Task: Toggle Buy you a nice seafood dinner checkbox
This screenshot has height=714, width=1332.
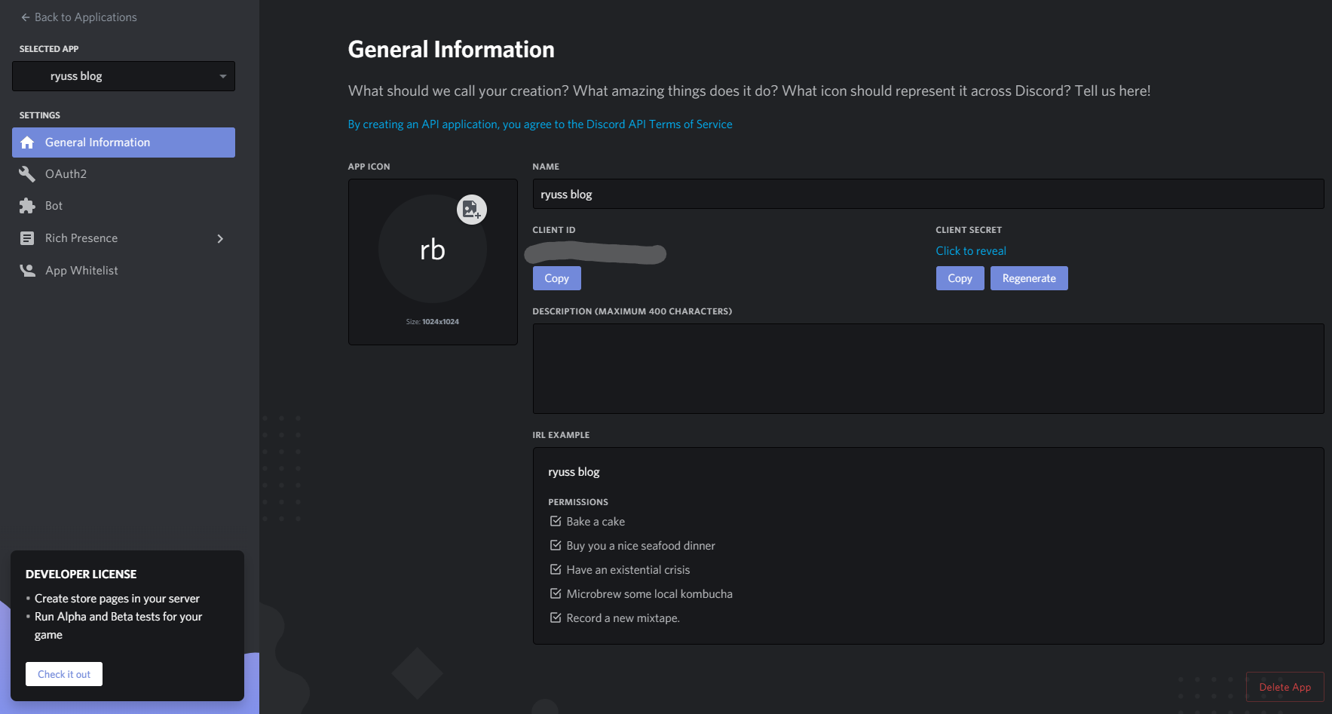Action: coord(556,545)
